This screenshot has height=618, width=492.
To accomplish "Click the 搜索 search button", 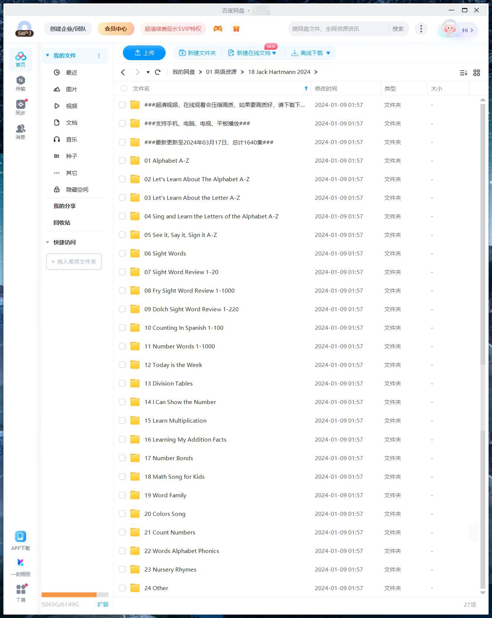I will [x=398, y=29].
